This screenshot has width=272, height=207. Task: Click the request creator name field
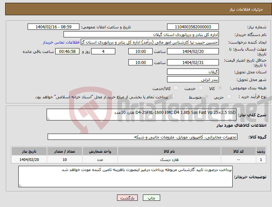tap(150, 42)
